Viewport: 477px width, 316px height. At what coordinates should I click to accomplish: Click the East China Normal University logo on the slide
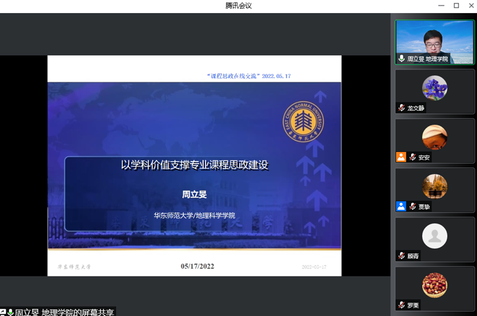pos(303,122)
